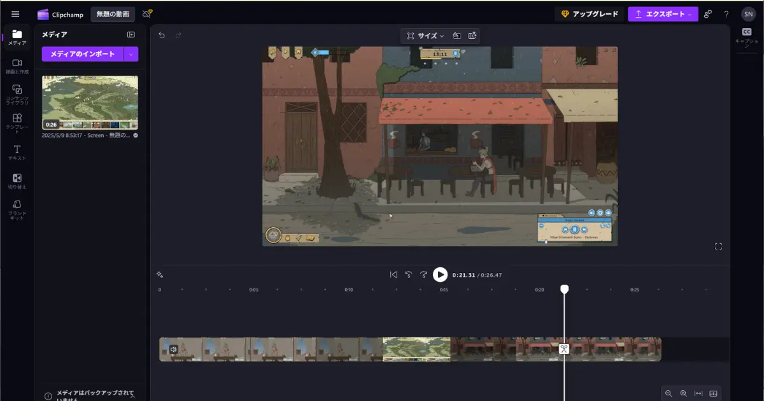This screenshot has width=764, height=401.
Task: Toggle mute on the timeline clip audio icon
Action: pyautogui.click(x=173, y=349)
